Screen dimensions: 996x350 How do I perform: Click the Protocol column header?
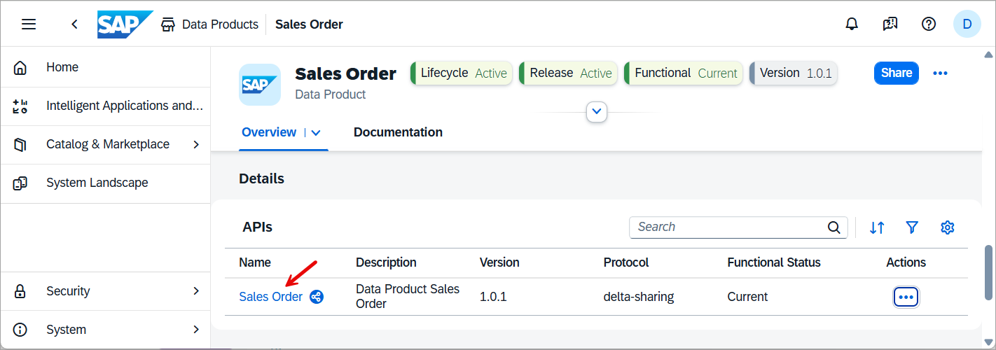(x=626, y=262)
